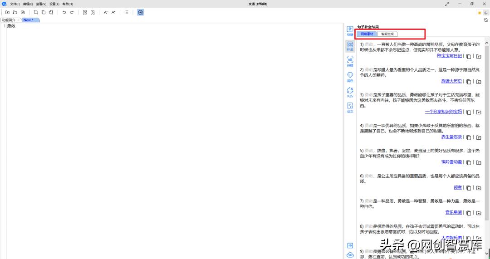
Task: Click the list lines toolbar icon
Action: pyautogui.click(x=126, y=13)
